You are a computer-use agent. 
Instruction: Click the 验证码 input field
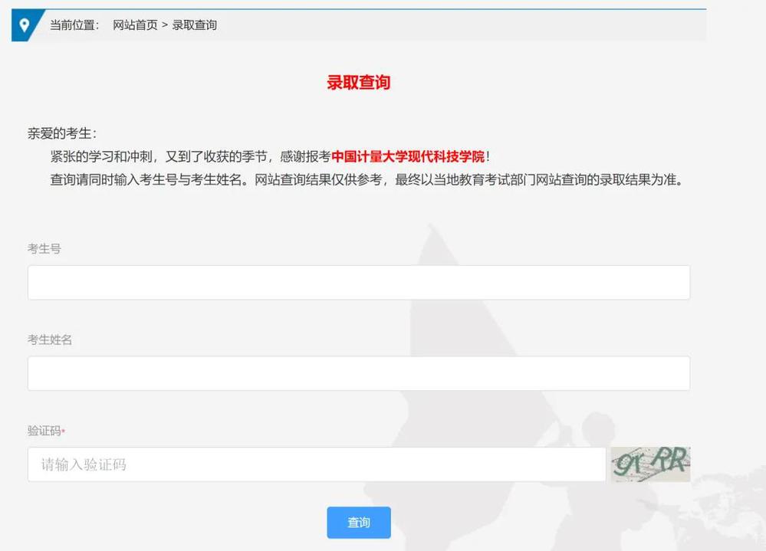[x=317, y=464]
